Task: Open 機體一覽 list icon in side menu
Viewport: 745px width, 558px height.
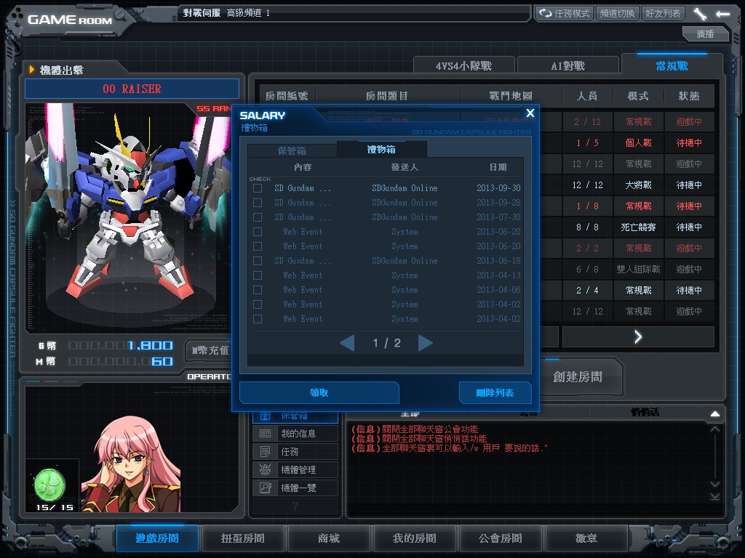Action: click(x=265, y=488)
